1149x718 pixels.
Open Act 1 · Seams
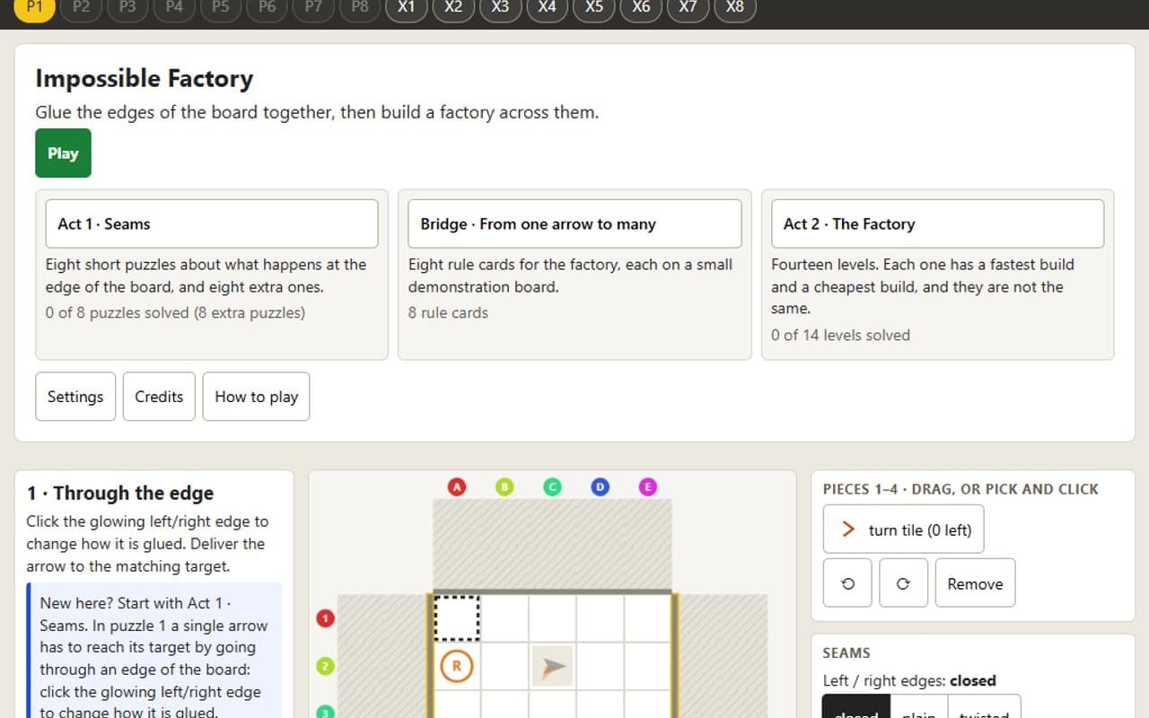212,223
